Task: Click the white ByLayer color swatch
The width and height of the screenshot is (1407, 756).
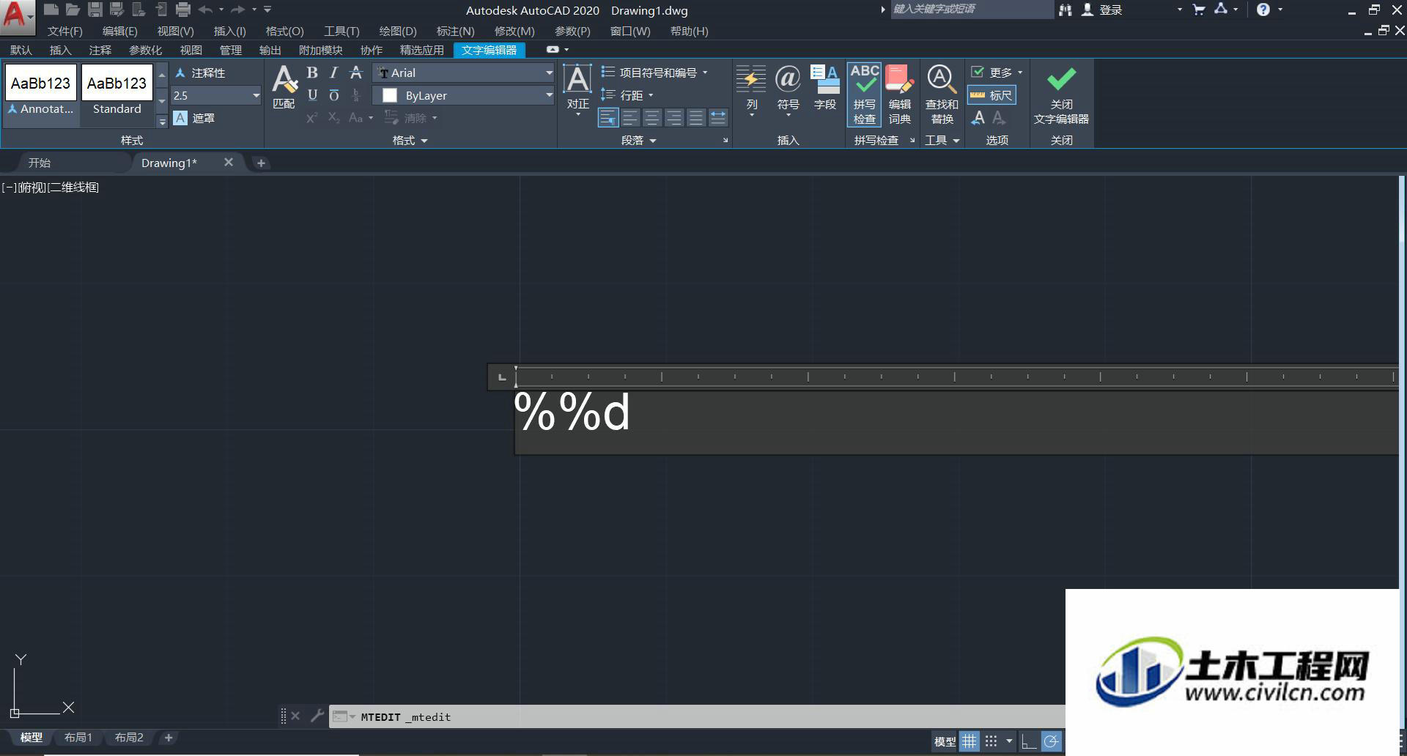Action: (x=390, y=95)
